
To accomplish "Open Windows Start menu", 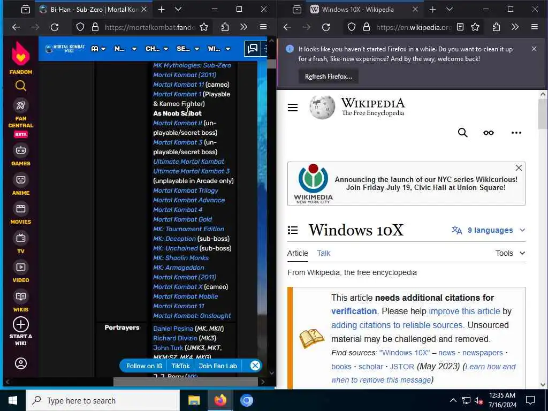I will 13,400.
